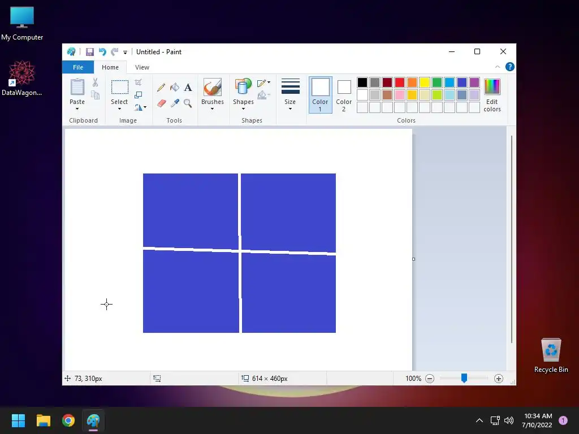Screen dimensions: 579x434
Task: Click the Brushes tool icon
Action: click(x=213, y=87)
